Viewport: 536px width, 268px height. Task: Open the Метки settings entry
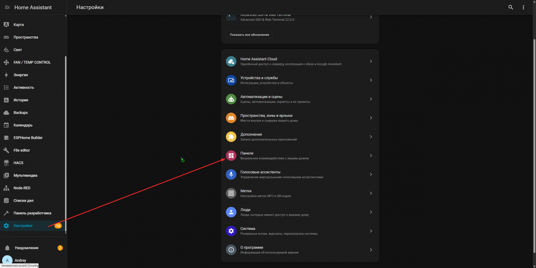pyautogui.click(x=300, y=193)
